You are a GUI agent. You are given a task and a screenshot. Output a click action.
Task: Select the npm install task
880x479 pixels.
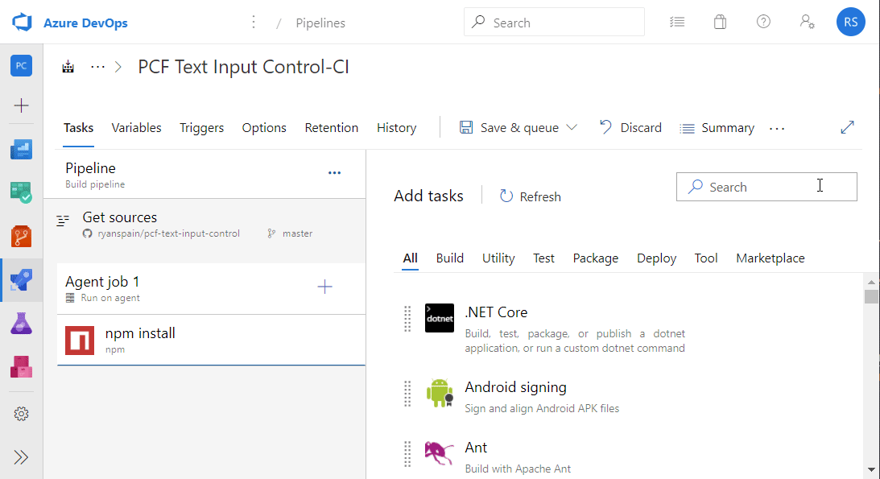[211, 340]
